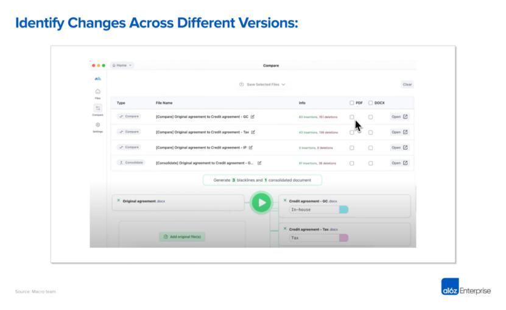The width and height of the screenshot is (506, 310).
Task: Edit name of the Consolidate row
Action: pyautogui.click(x=259, y=163)
